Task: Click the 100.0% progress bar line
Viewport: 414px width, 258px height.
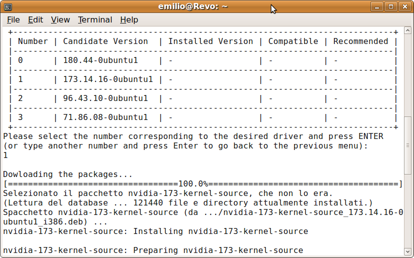Action: tap(203, 184)
